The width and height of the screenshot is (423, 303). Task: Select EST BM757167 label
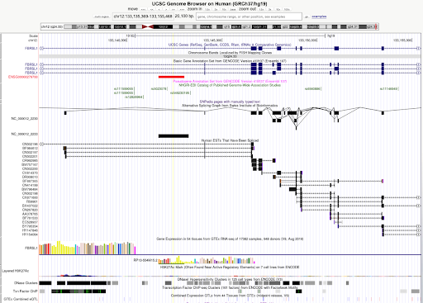pyautogui.click(x=30, y=165)
